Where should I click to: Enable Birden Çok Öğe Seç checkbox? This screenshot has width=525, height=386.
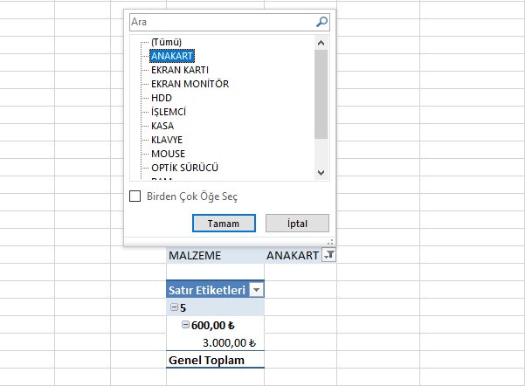click(x=135, y=196)
